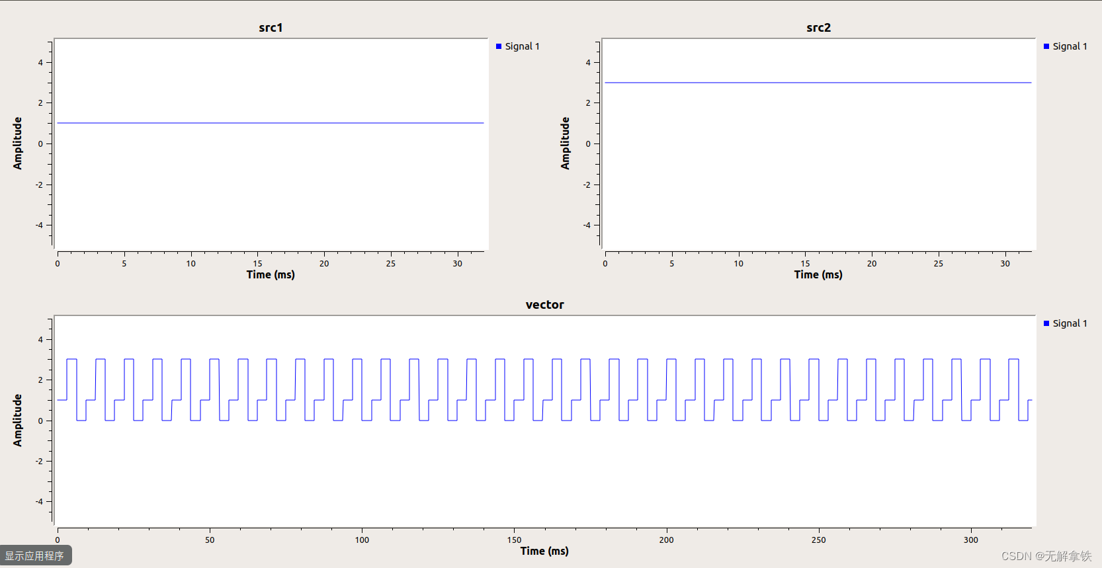This screenshot has width=1102, height=568.
Task: Open the 显示应用程序 show applications button
Action: 36,555
